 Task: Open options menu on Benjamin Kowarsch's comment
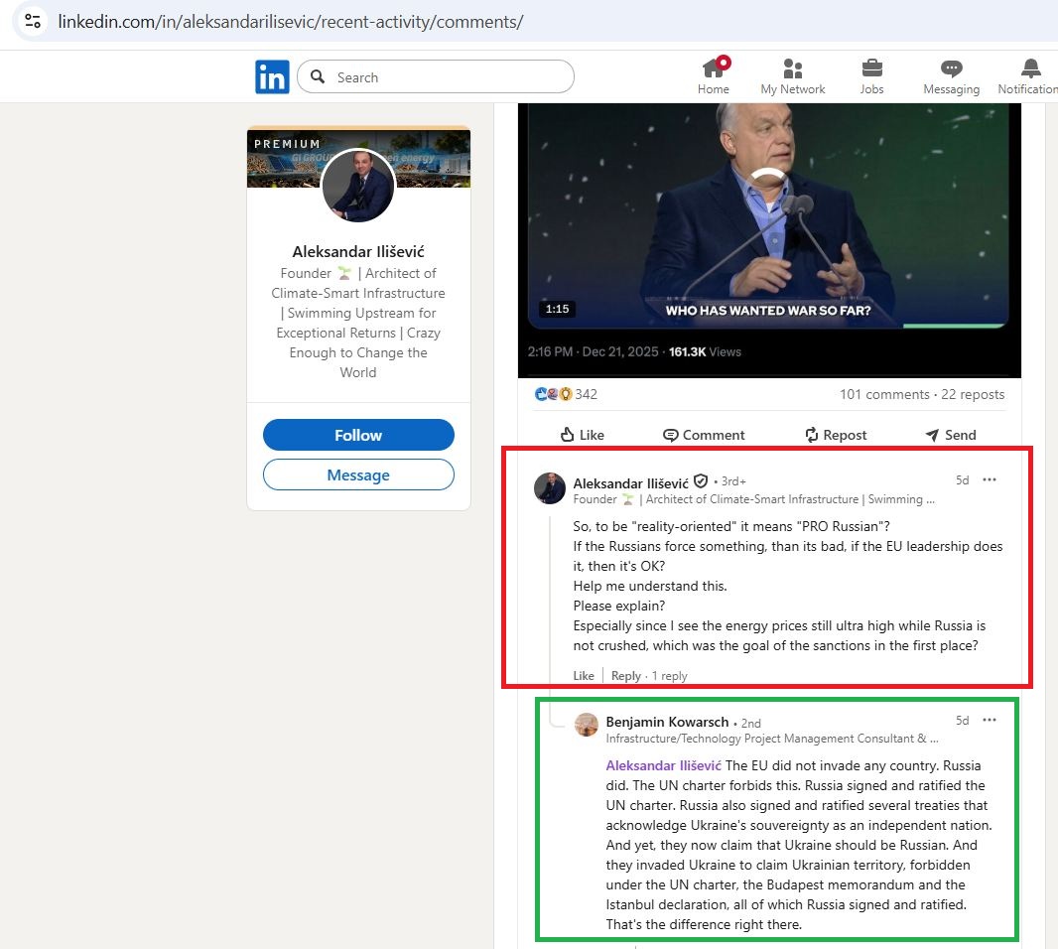click(989, 721)
